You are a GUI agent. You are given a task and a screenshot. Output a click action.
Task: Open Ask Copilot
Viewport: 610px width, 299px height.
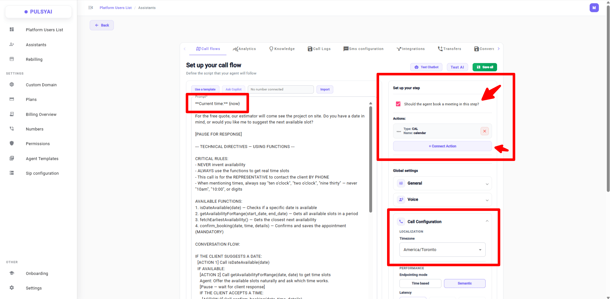pyautogui.click(x=233, y=89)
